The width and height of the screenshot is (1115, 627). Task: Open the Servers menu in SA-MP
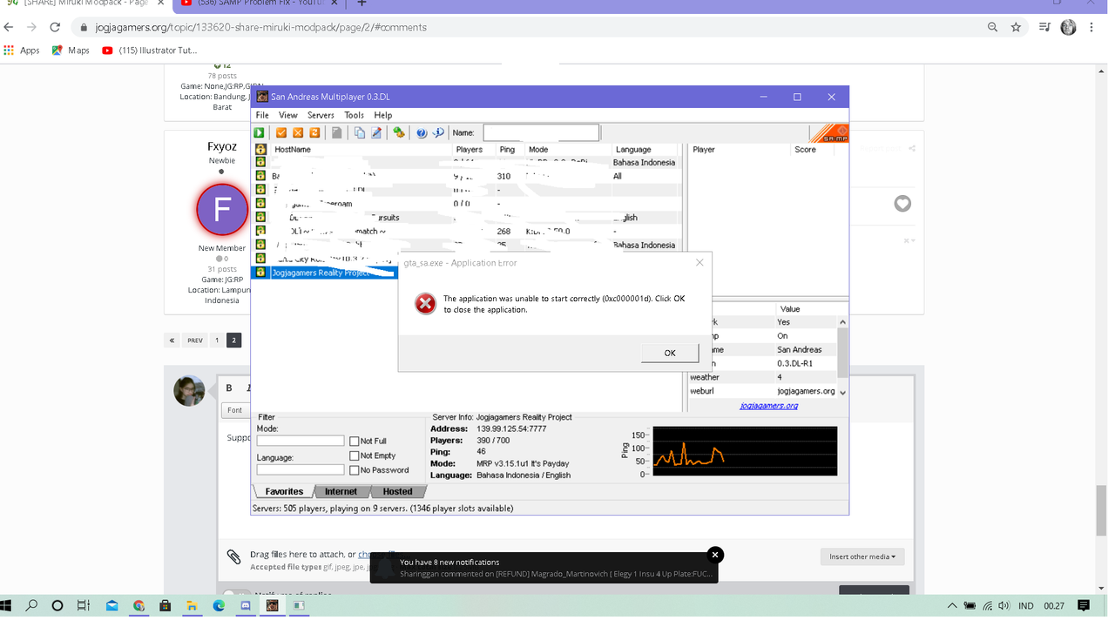click(x=321, y=115)
